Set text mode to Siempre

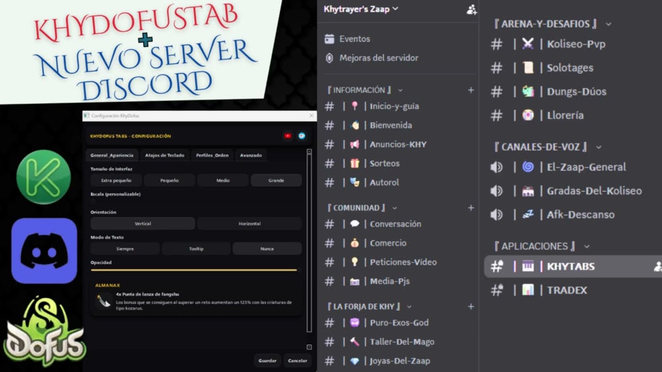[x=125, y=249]
